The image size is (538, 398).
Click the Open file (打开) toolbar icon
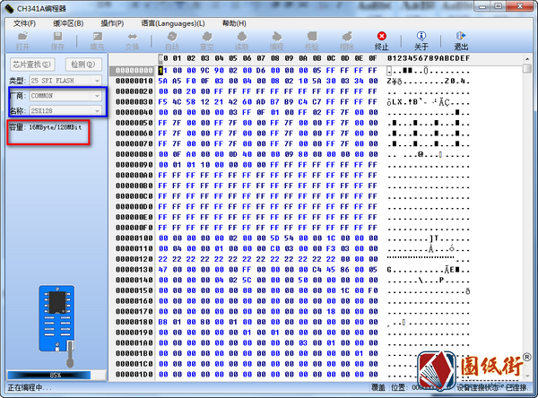22,39
